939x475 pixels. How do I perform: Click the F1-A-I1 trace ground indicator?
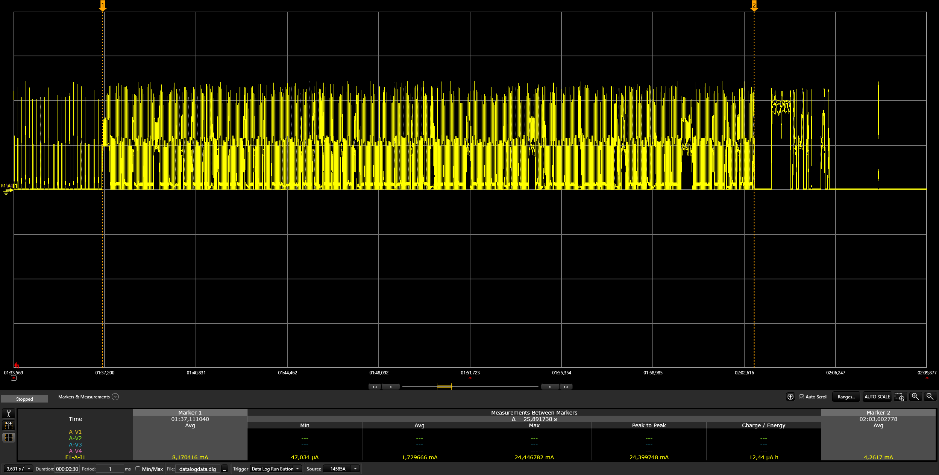click(8, 192)
